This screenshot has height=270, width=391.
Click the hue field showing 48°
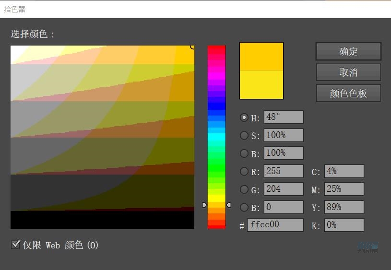(283, 117)
